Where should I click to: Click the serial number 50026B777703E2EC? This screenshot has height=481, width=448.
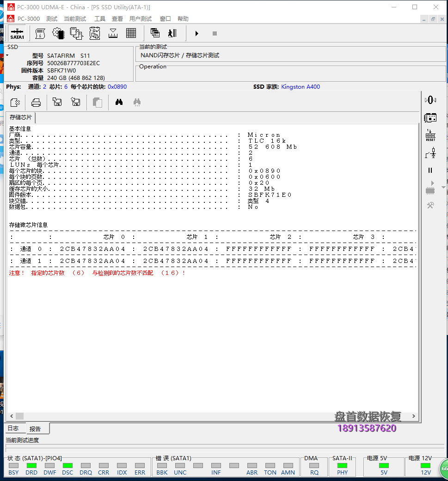[74, 63]
